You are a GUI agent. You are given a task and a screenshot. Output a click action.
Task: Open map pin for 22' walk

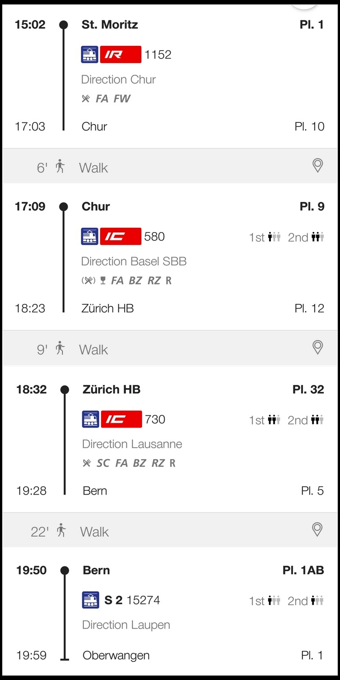tap(317, 529)
